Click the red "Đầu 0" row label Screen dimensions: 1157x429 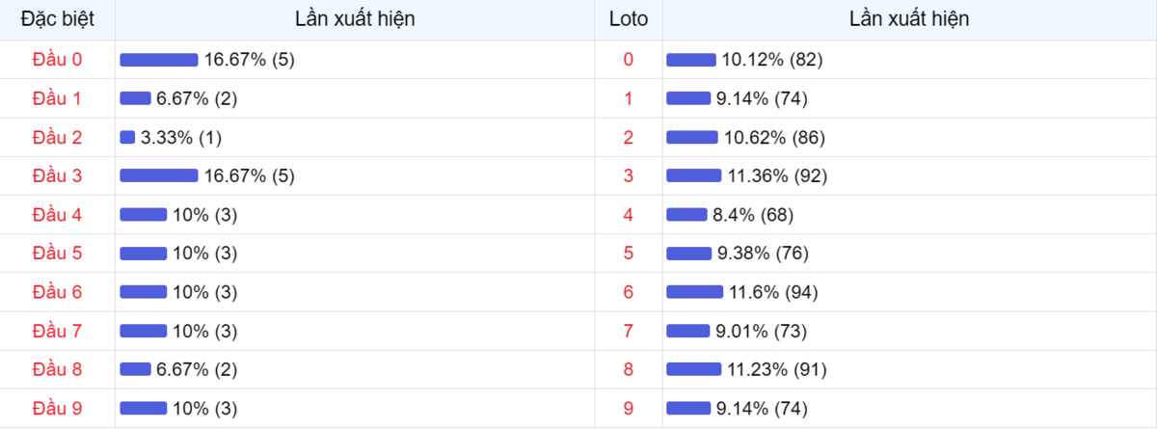coord(57,60)
